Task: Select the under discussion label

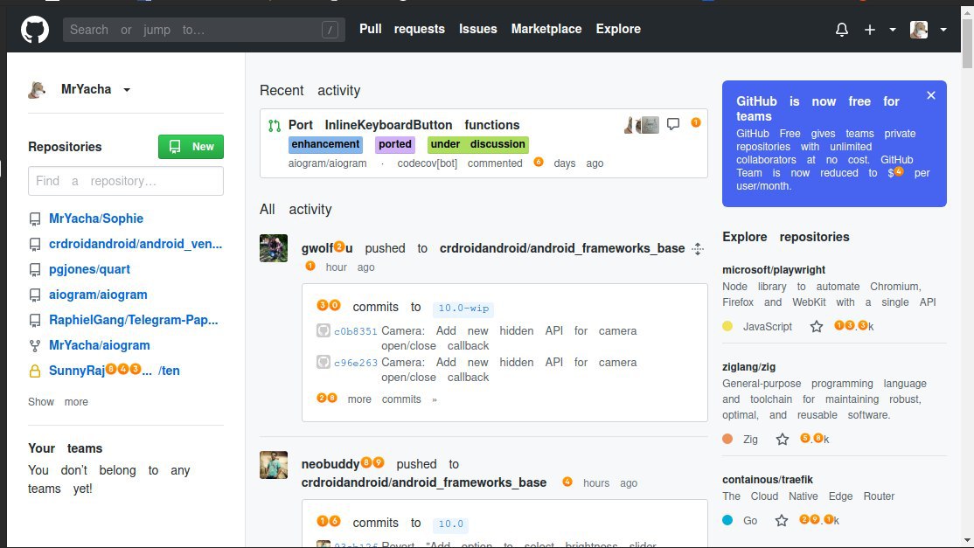Action: (478, 144)
